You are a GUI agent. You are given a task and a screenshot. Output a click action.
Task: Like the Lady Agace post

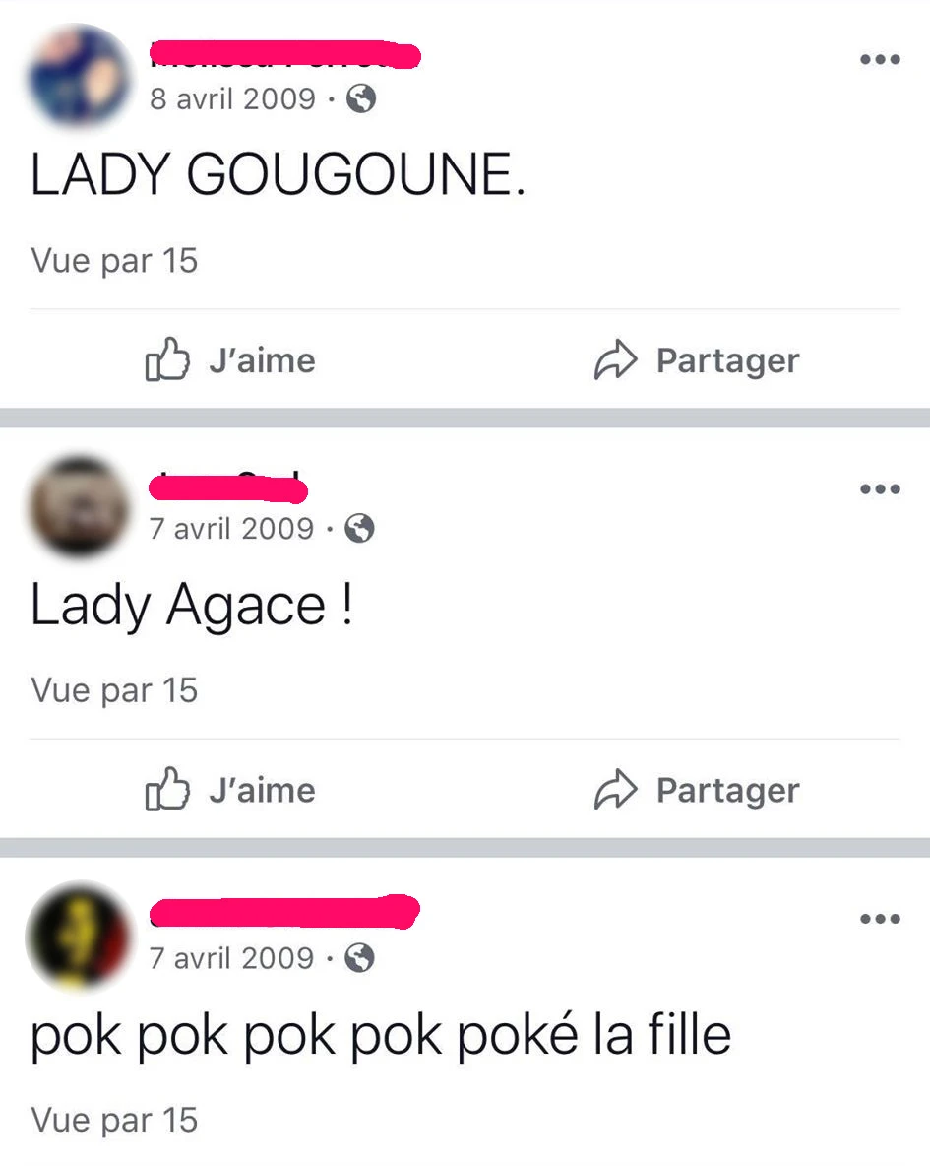click(229, 789)
